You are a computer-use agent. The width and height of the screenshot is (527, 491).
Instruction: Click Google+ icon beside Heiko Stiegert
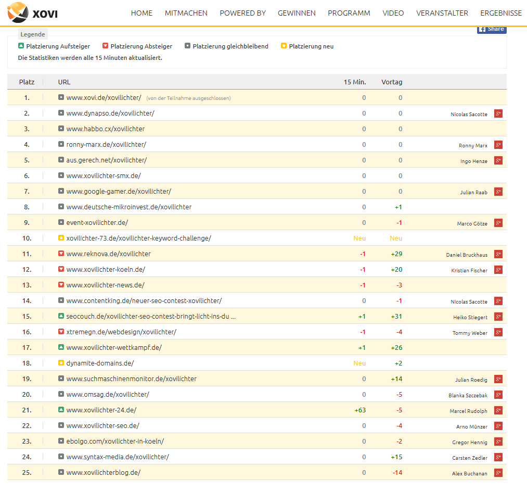click(x=498, y=317)
